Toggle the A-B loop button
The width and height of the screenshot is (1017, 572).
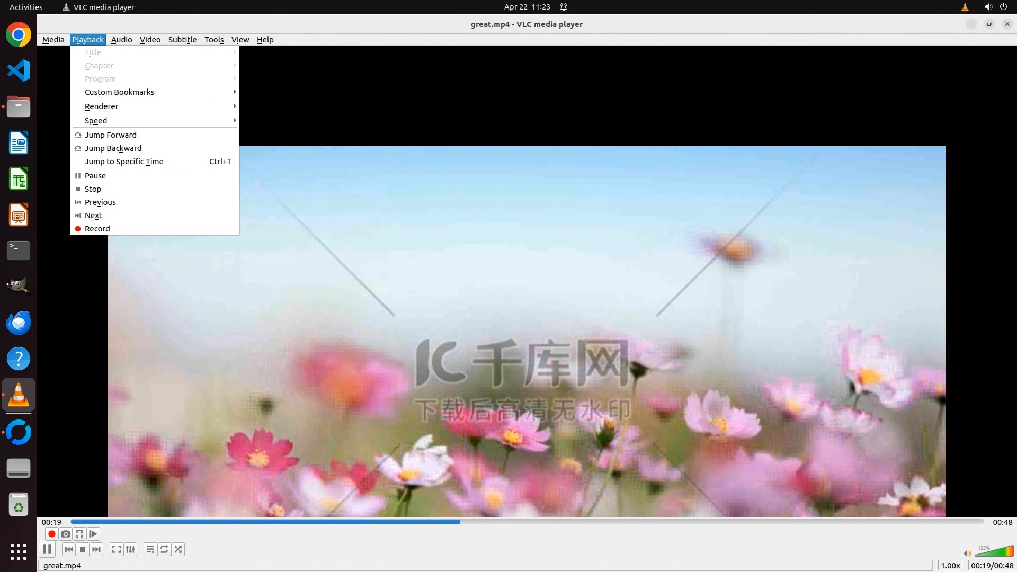(x=79, y=534)
